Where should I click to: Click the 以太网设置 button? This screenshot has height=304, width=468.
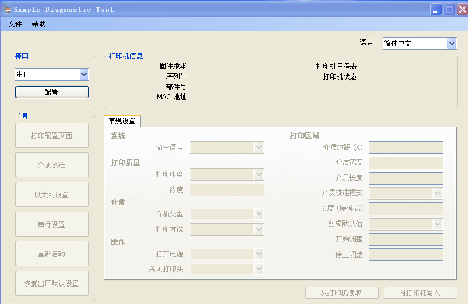click(52, 195)
